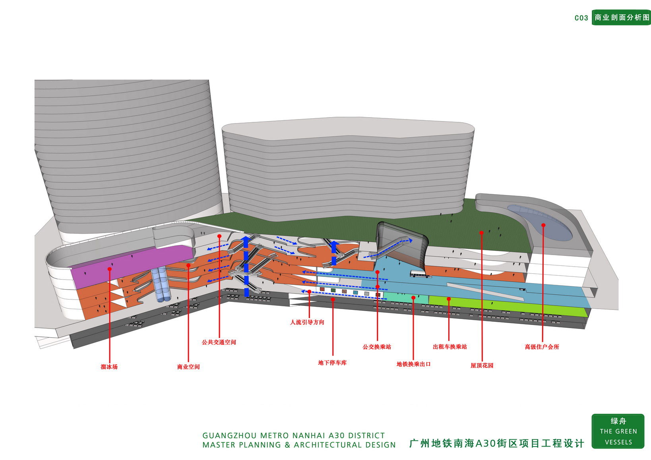The image size is (651, 460).
Task: Click the 公共交通空间 label
Action: coord(219,342)
